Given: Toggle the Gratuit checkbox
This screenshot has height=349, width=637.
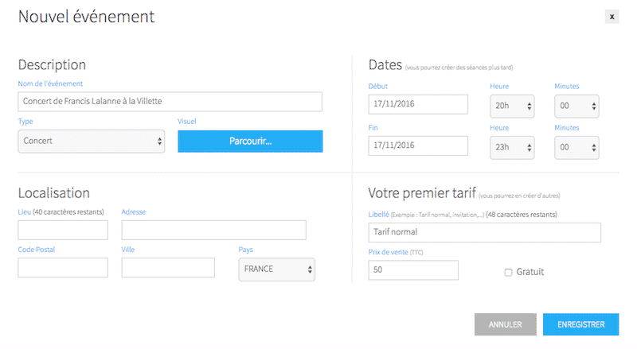Looking at the screenshot, I should (509, 273).
